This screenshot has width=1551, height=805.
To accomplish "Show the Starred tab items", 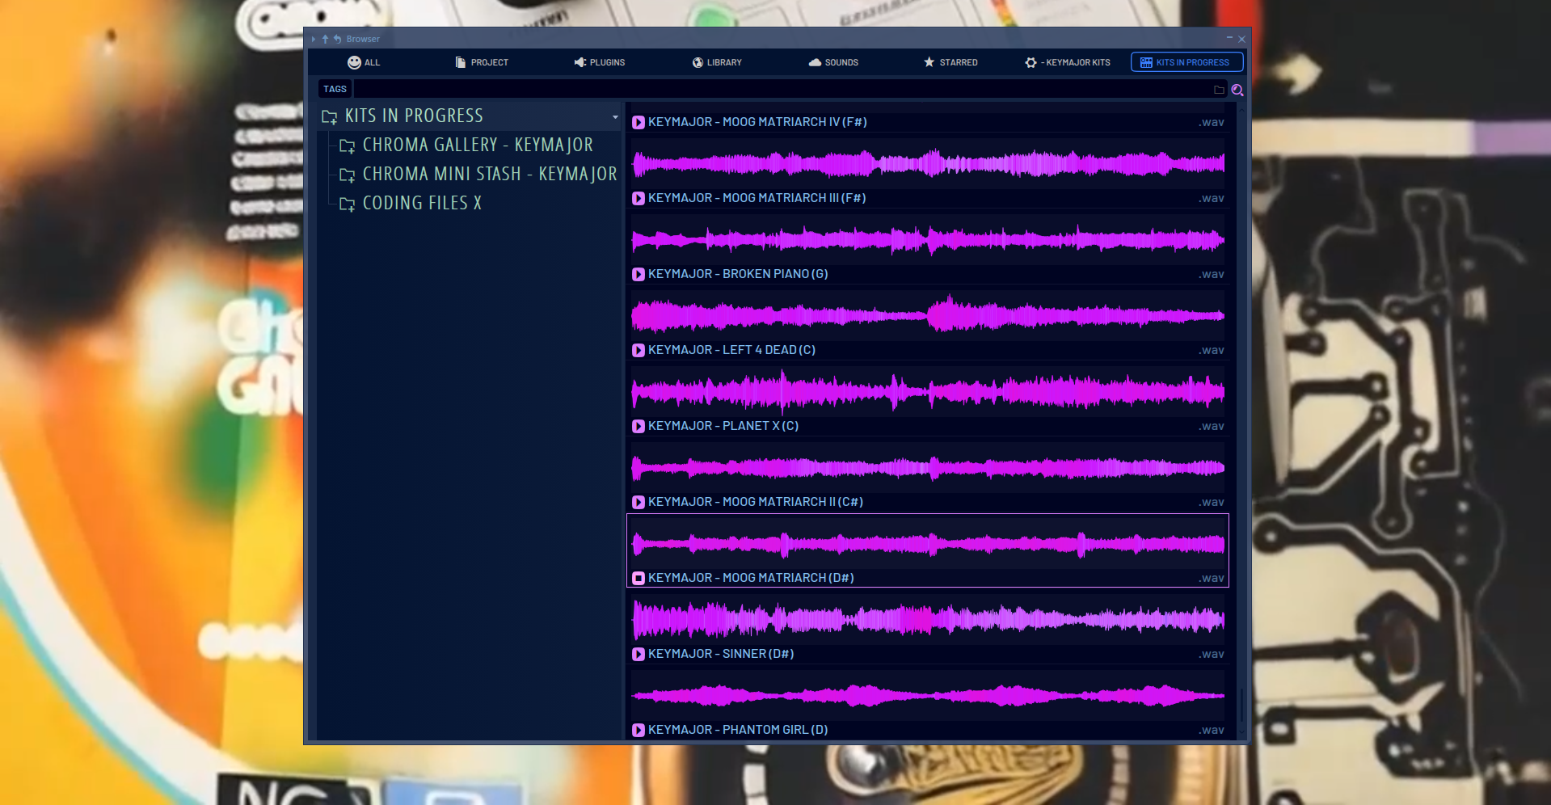I will (x=950, y=62).
